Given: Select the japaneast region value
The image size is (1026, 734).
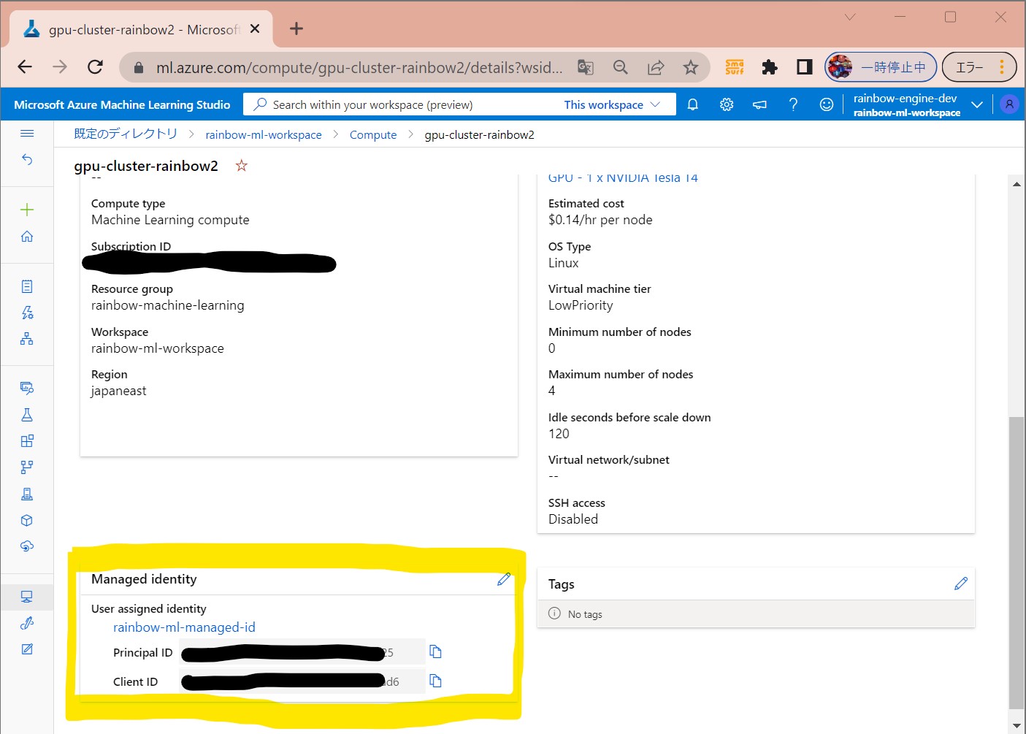Looking at the screenshot, I should tap(118, 391).
